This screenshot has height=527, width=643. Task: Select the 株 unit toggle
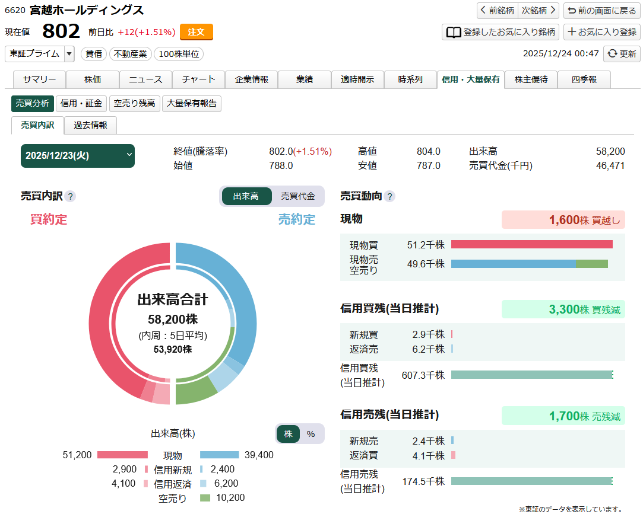[289, 434]
